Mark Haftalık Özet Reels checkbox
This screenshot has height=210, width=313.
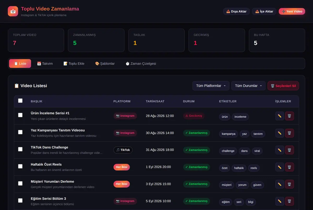20,166
